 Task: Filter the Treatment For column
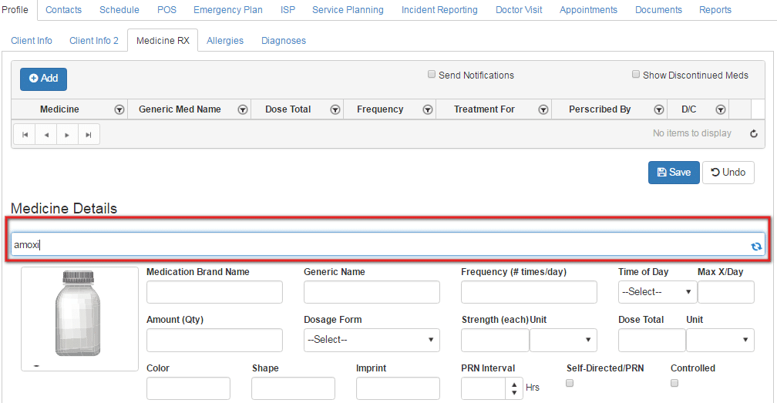pyautogui.click(x=543, y=110)
